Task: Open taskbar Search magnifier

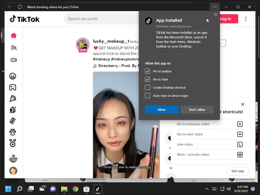Action: tap(20, 189)
